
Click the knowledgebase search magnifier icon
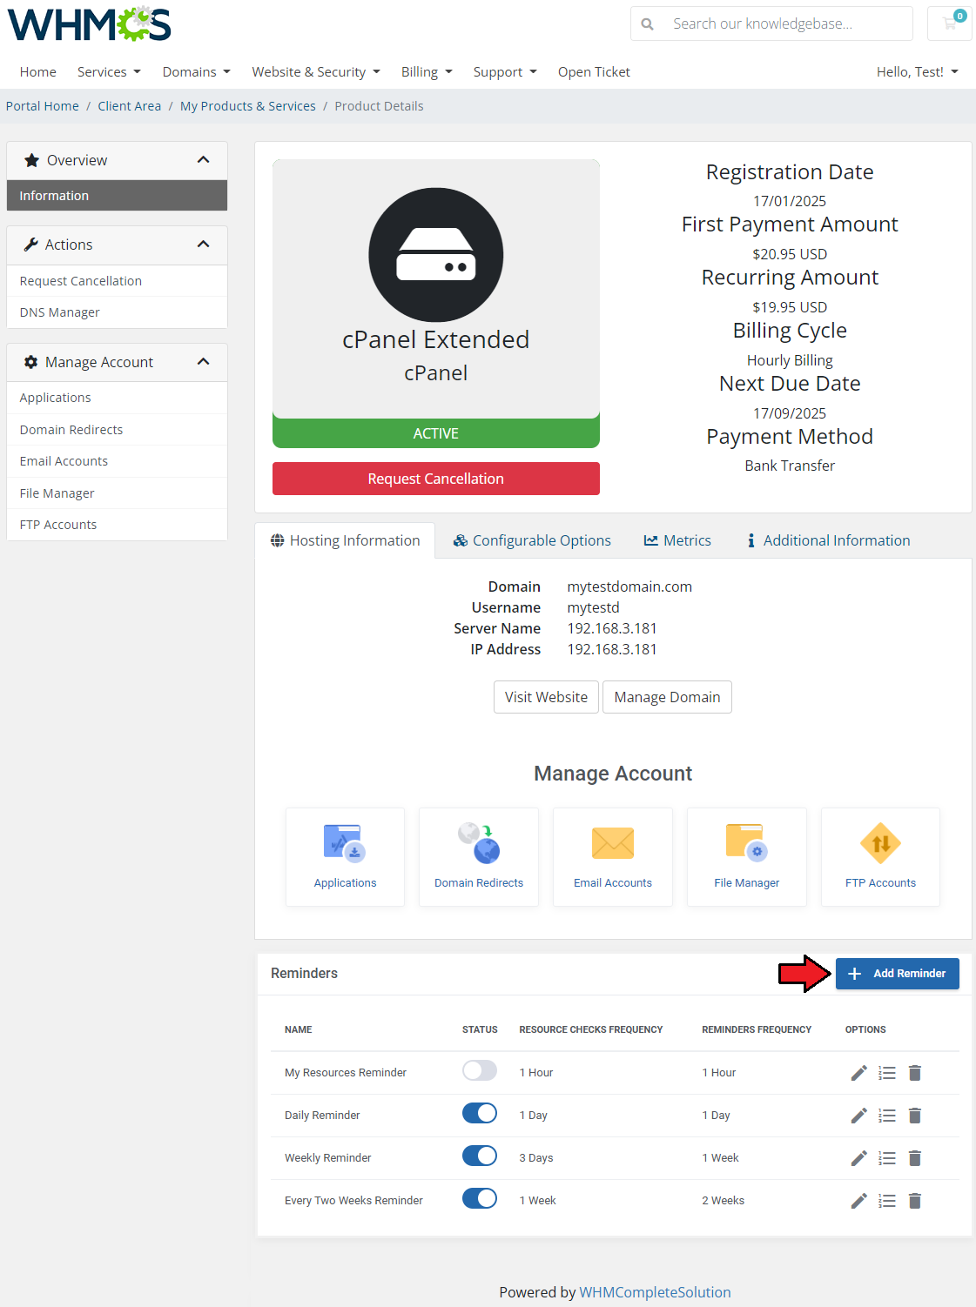point(647,24)
